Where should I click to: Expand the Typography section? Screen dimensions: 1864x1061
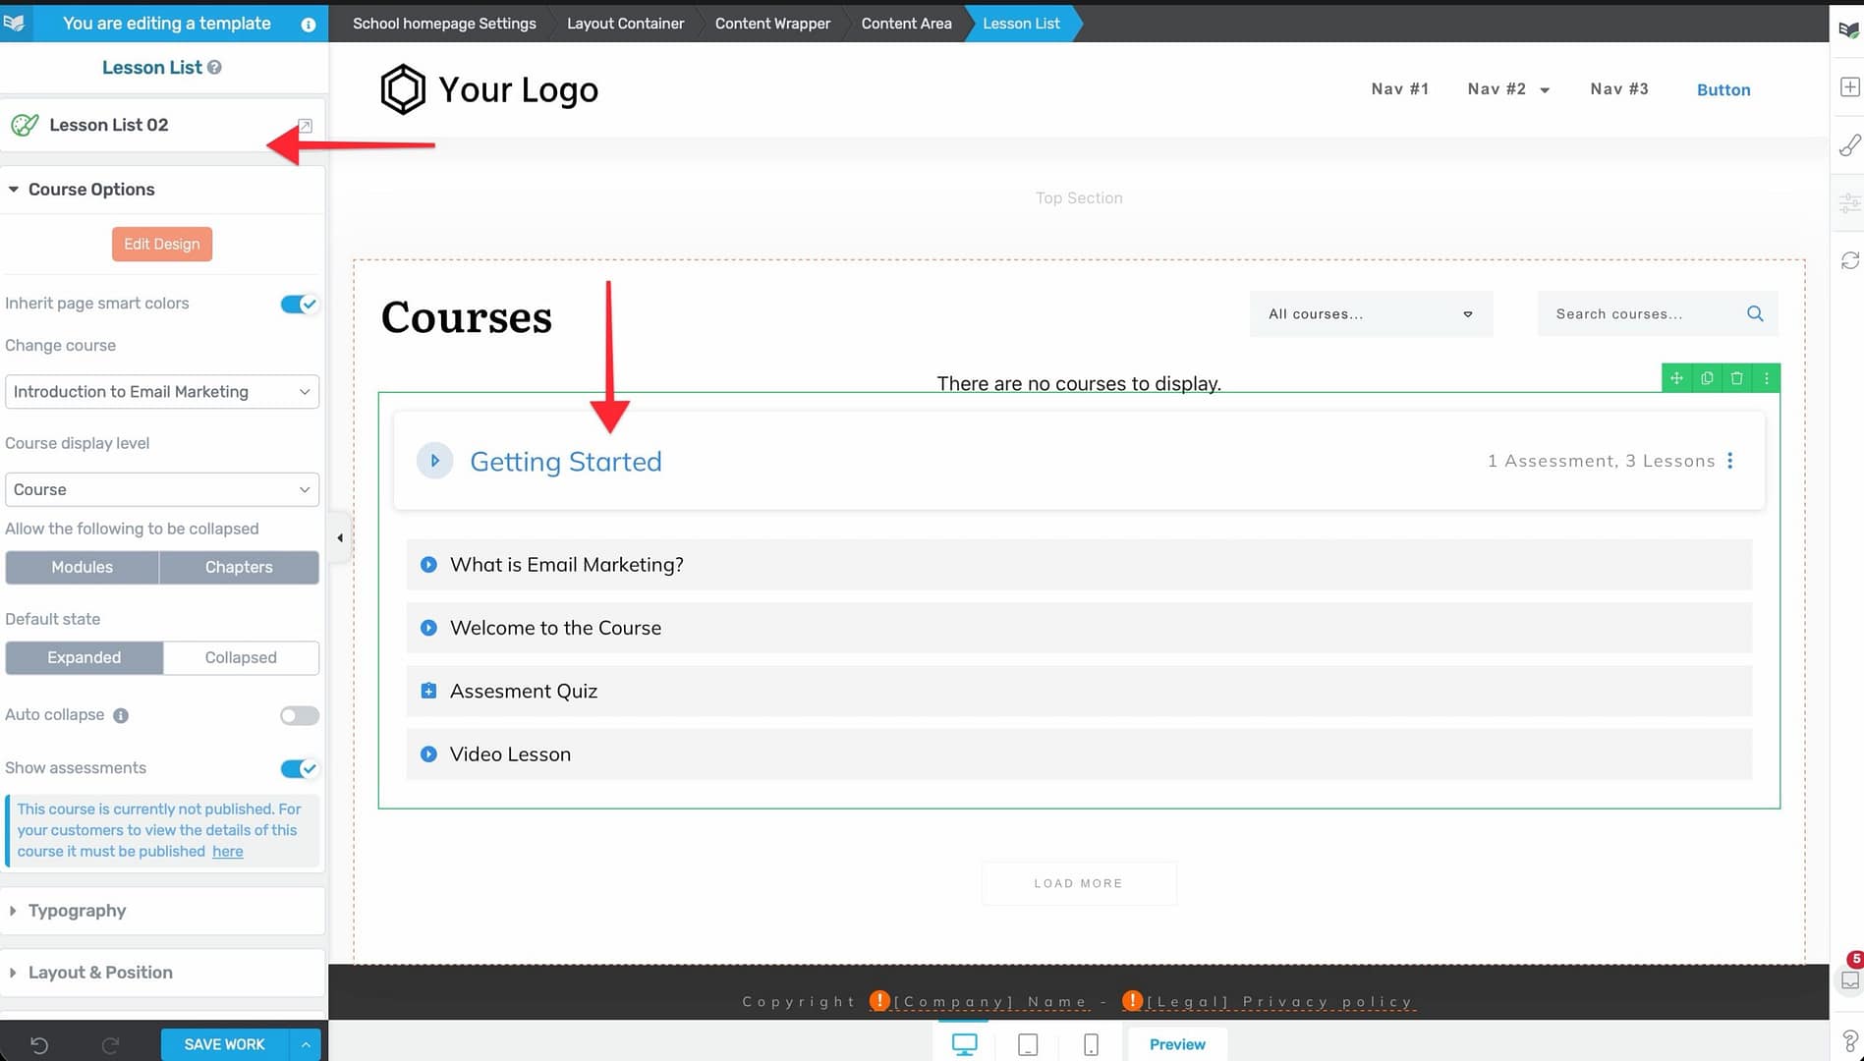(78, 911)
